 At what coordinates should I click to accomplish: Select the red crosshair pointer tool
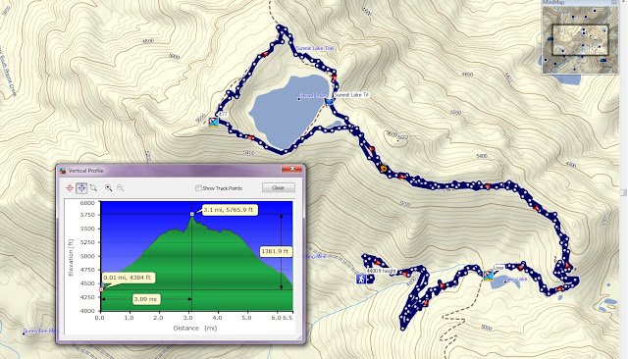coord(70,187)
